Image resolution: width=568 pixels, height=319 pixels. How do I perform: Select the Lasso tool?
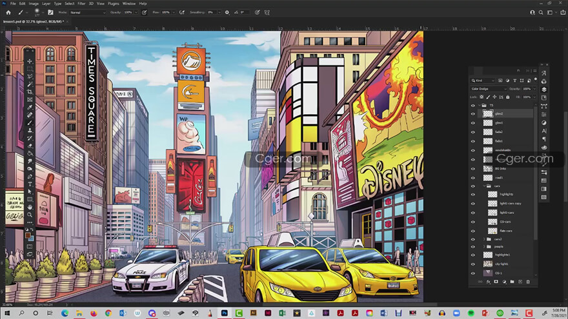pos(30,76)
